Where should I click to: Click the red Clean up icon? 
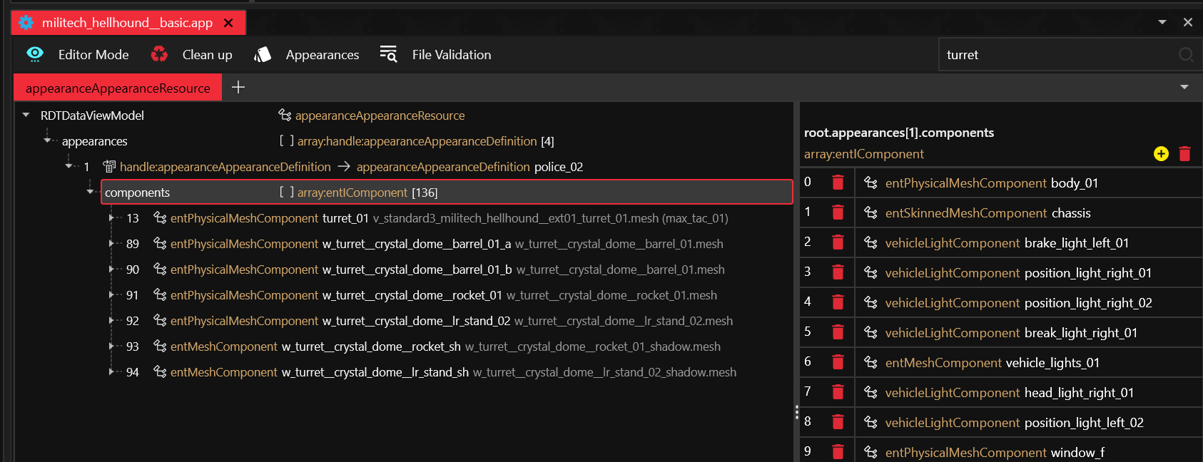[159, 55]
